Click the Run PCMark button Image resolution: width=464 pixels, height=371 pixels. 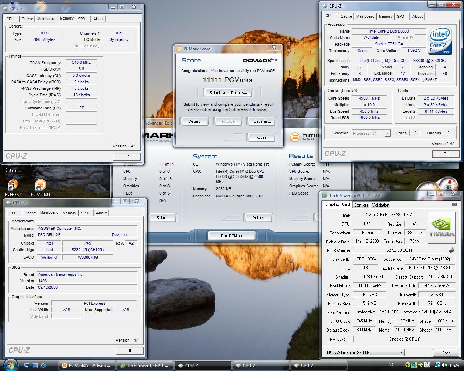click(232, 236)
